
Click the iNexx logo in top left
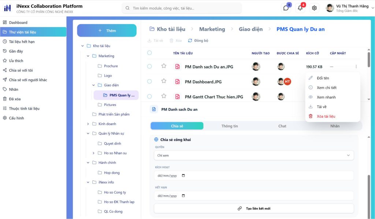[x=7, y=8]
